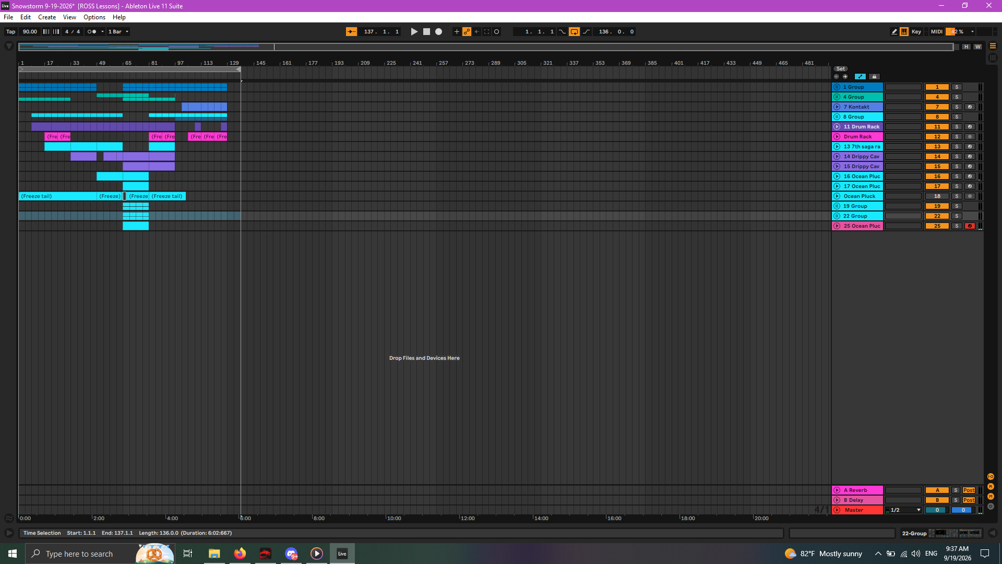The image size is (1002, 564).
Task: Open the Create menu
Action: 47,17
